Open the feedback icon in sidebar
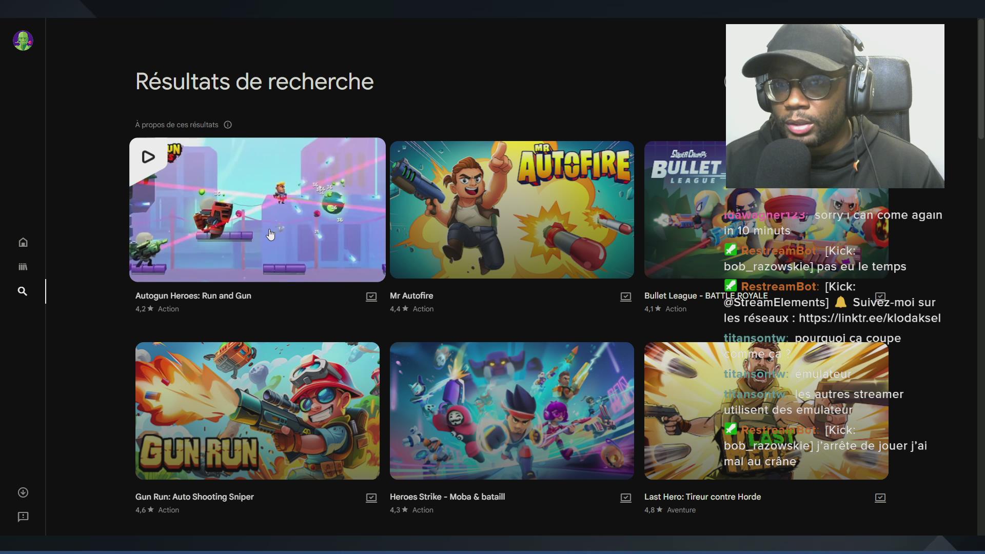The image size is (985, 554). (23, 517)
